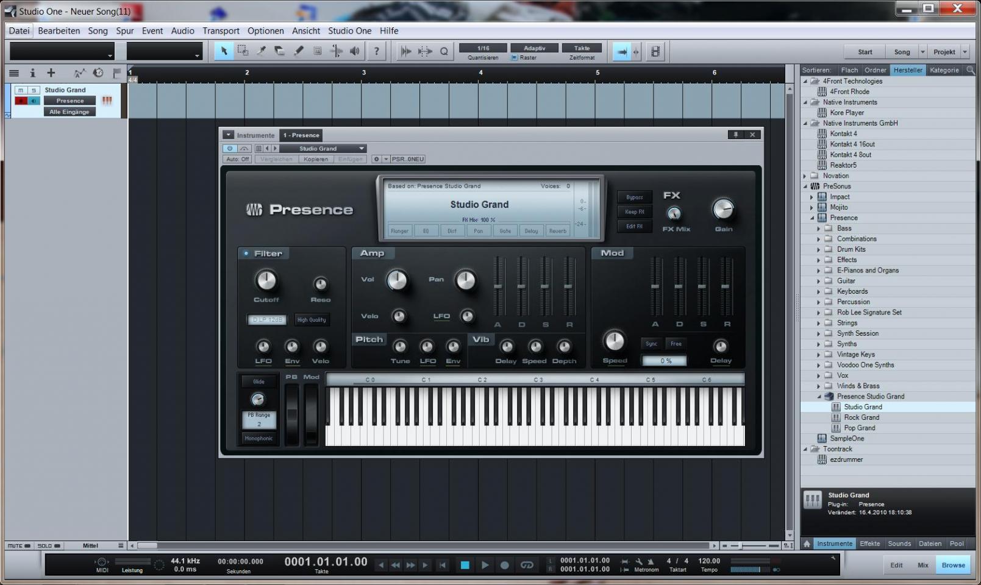This screenshot has width=981, height=585.
Task: Click the Filter Cutoff knob
Action: (266, 280)
